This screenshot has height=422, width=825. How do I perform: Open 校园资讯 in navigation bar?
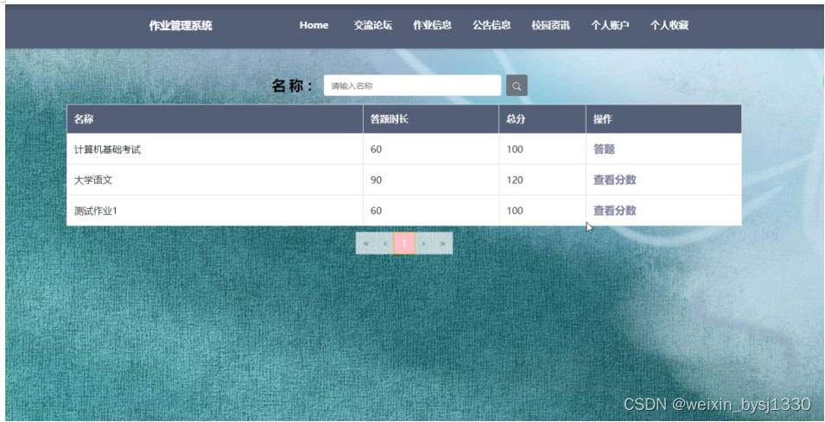coord(550,25)
